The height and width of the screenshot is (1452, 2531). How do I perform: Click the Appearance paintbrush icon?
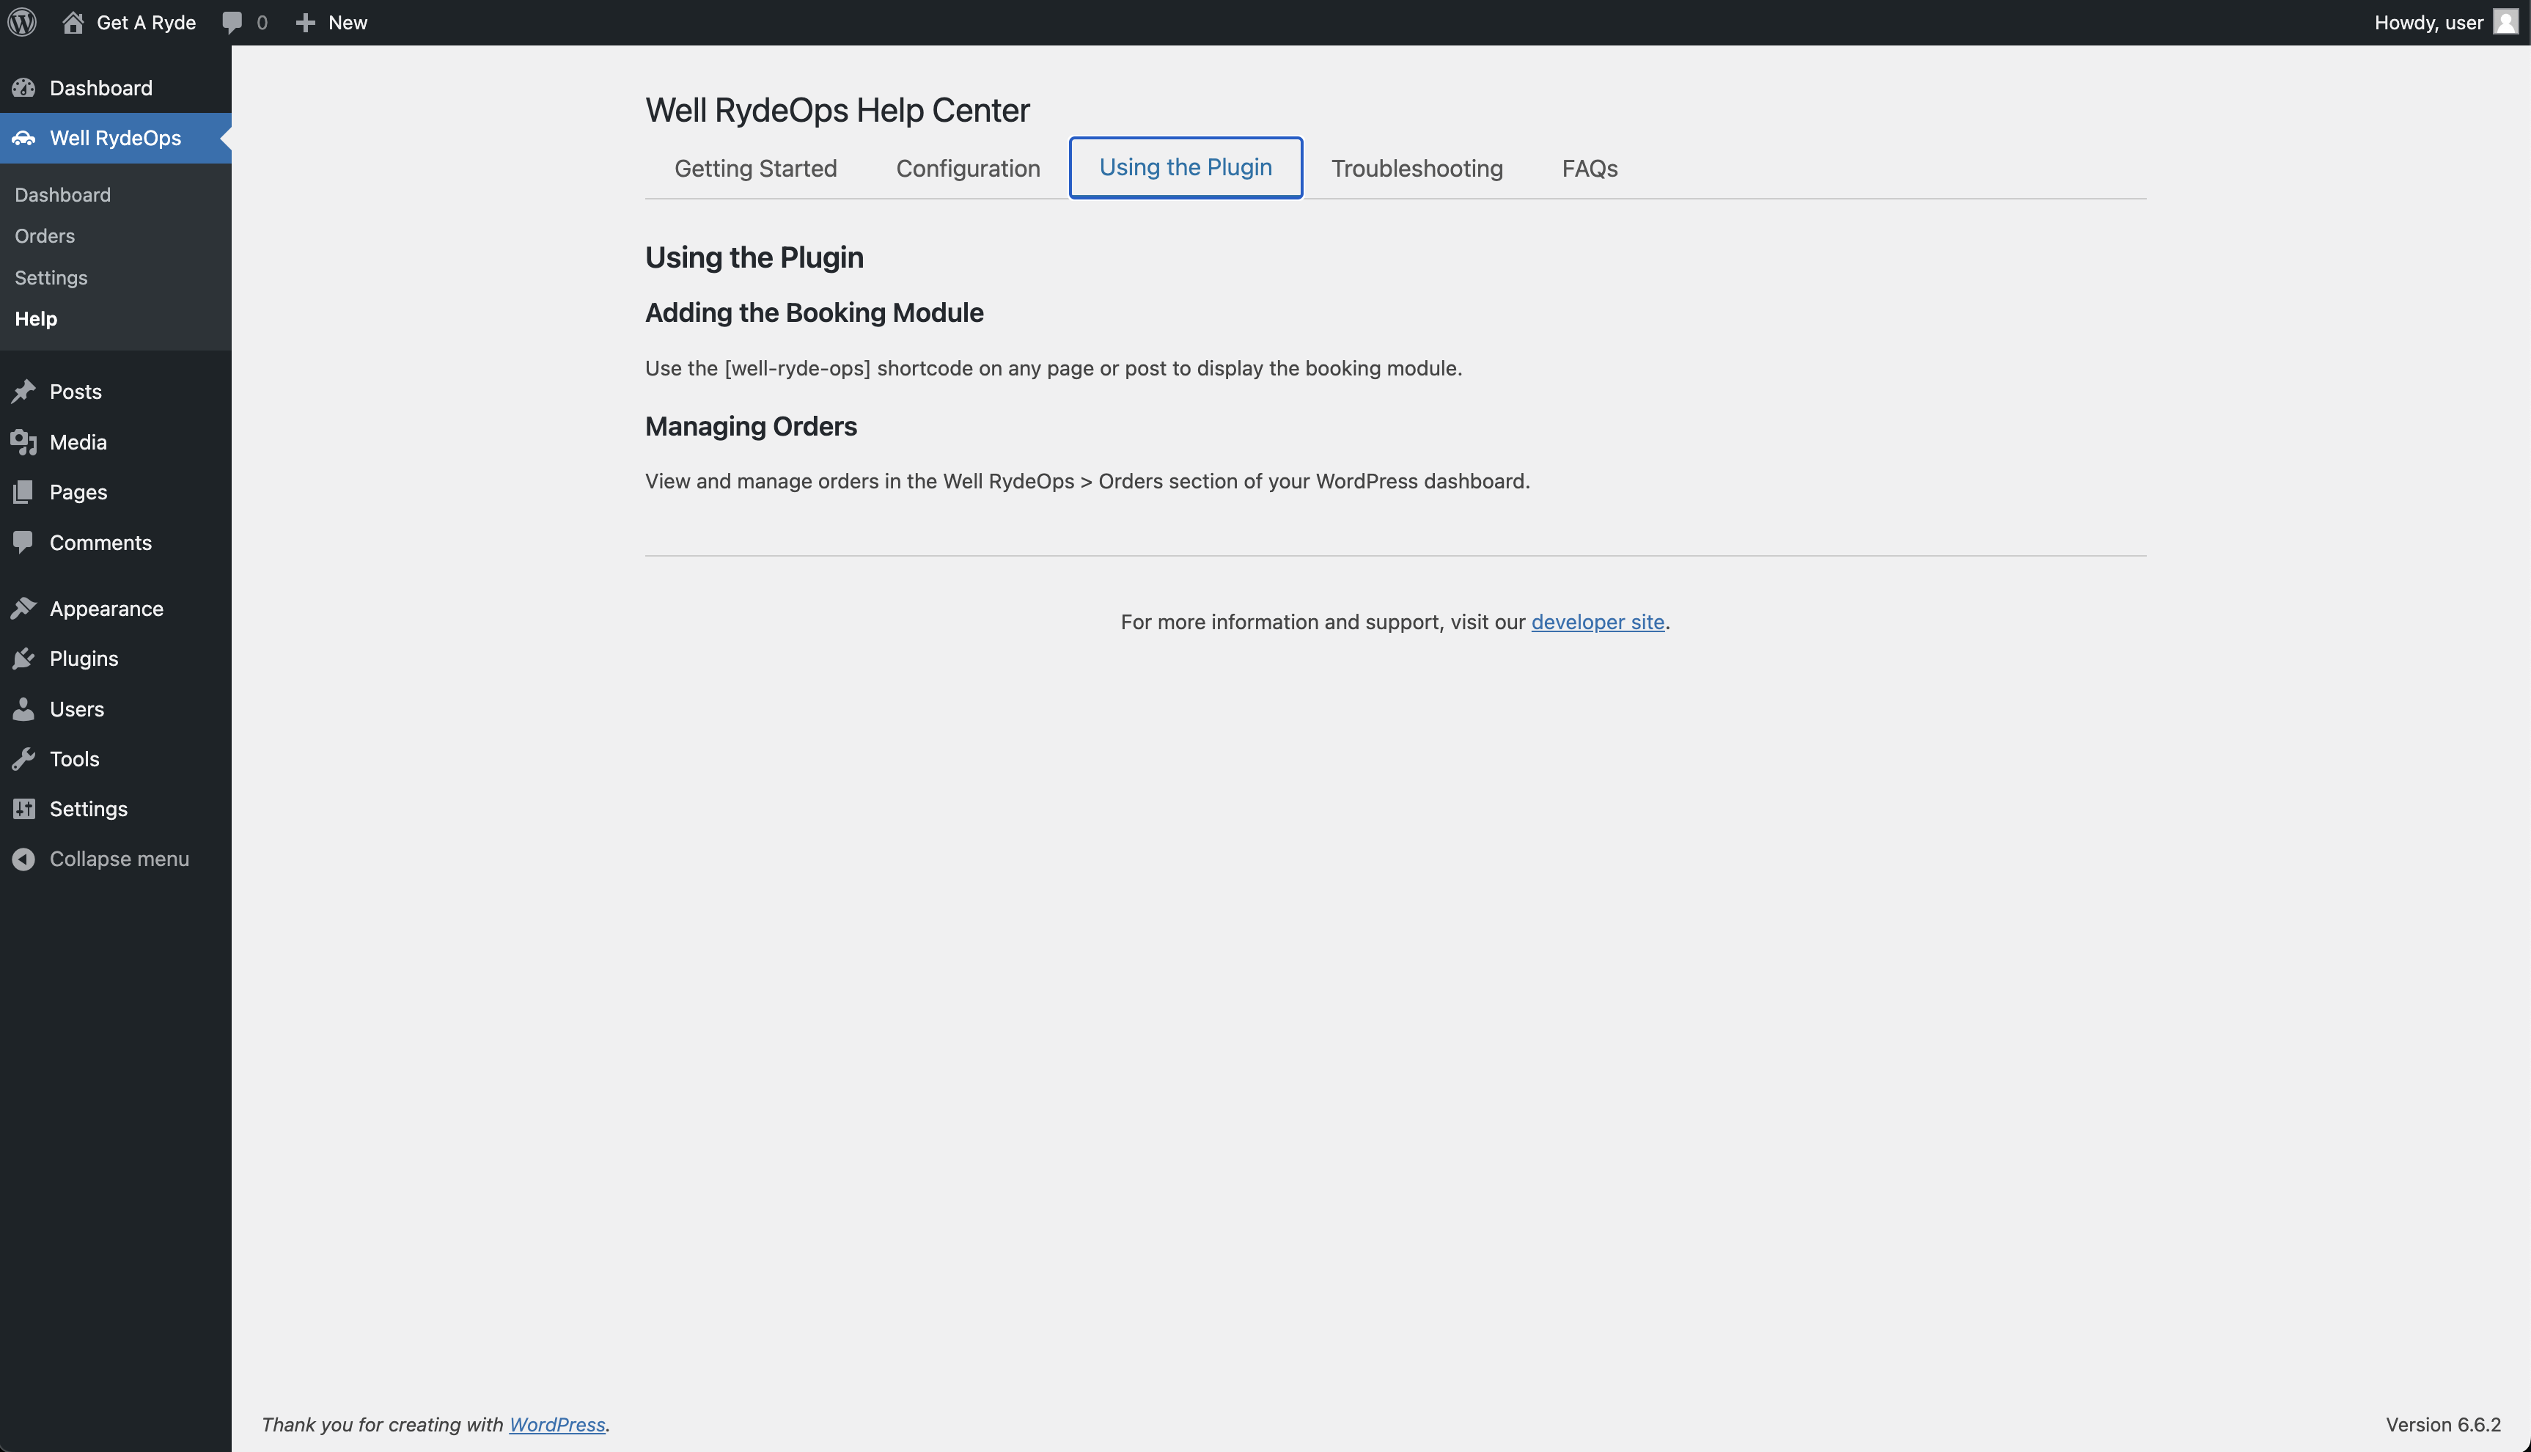pos(24,609)
